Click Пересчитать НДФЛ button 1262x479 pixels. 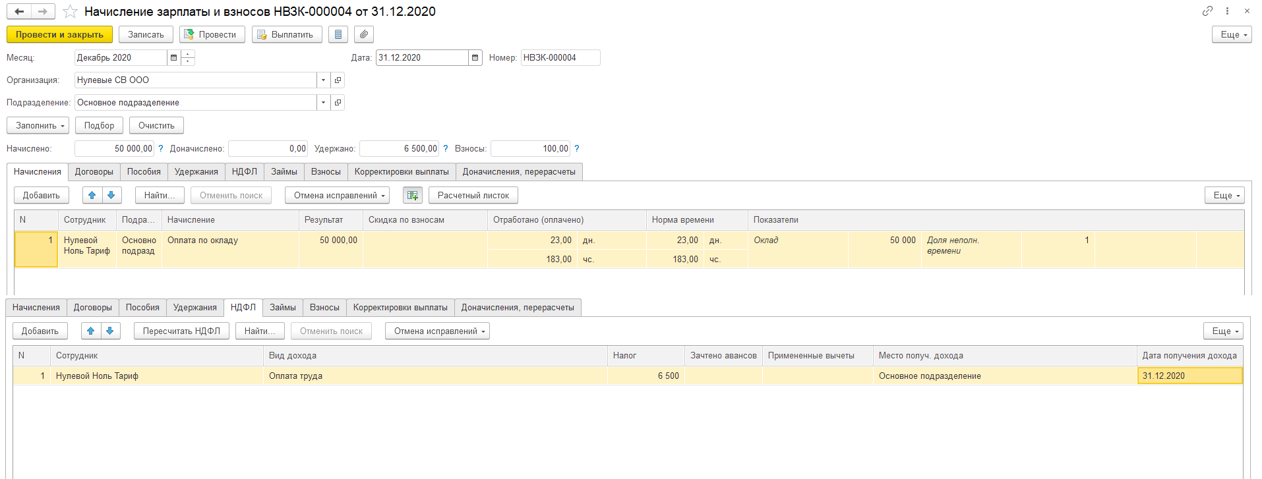[x=181, y=331]
